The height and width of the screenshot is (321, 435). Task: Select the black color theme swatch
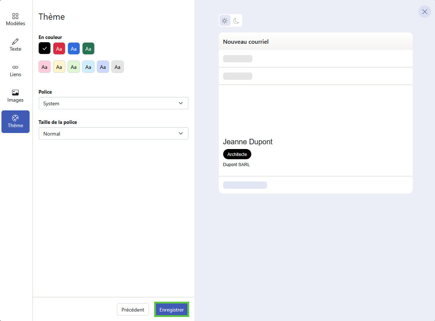tap(45, 48)
